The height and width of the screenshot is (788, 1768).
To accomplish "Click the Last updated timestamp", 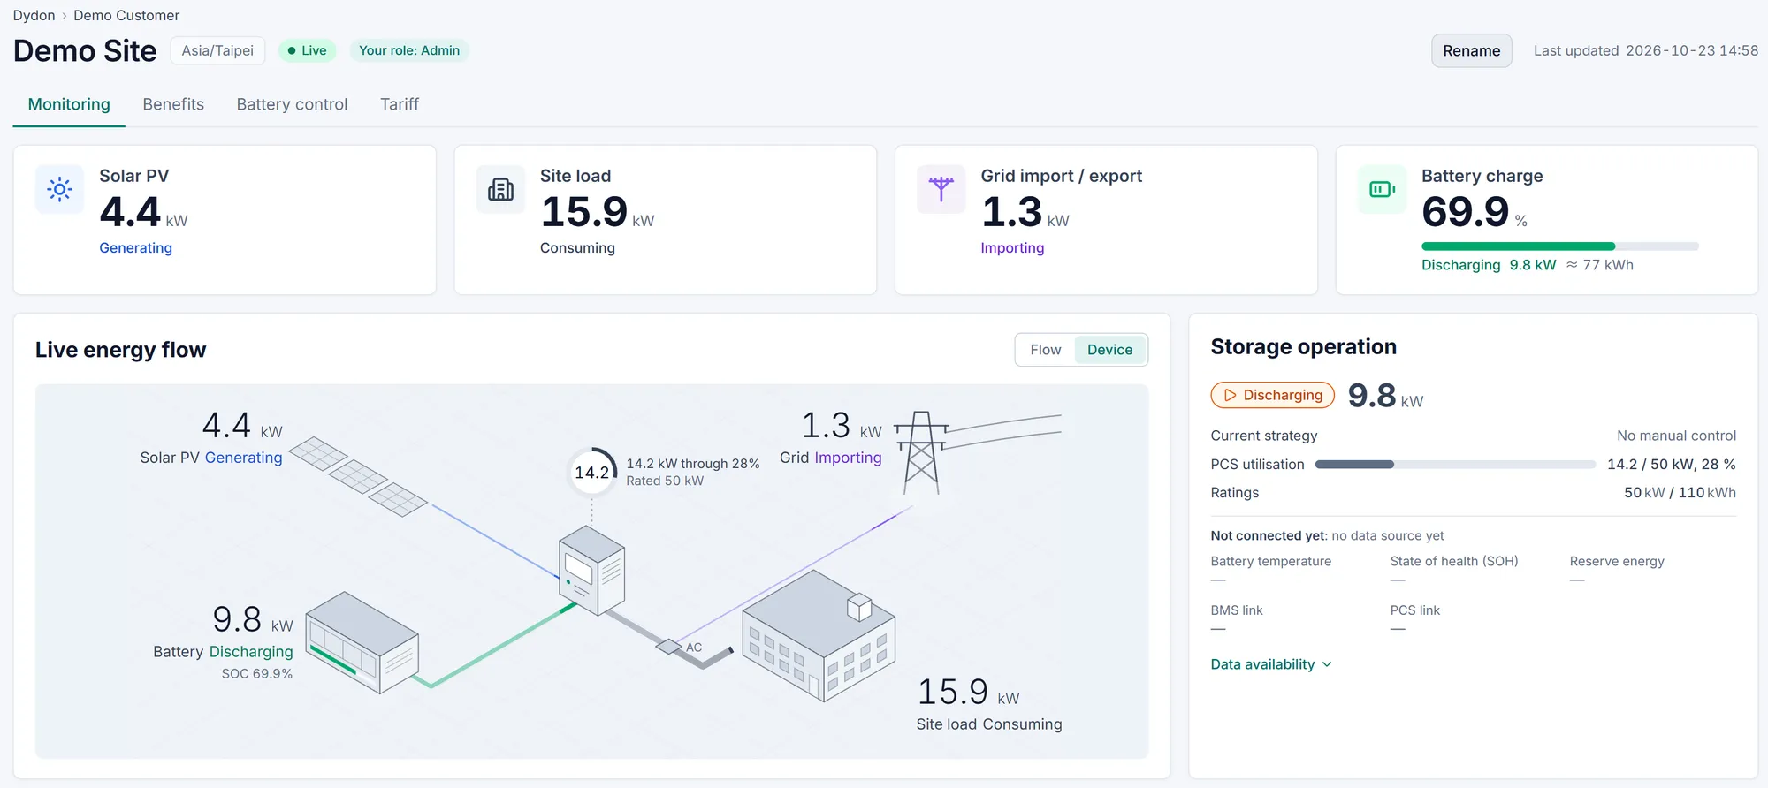I will click(1646, 50).
